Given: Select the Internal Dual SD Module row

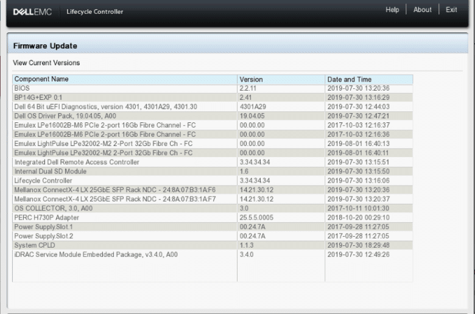Looking at the screenshot, I should point(213,172).
